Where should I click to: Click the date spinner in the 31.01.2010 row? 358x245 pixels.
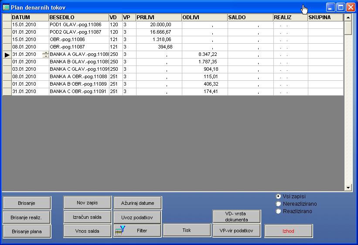coord(45,55)
